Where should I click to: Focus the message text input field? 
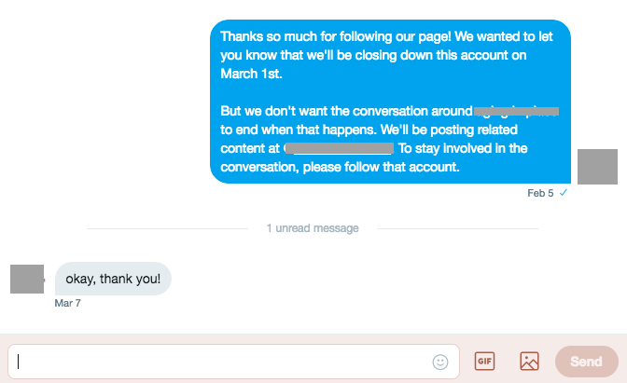click(x=233, y=362)
